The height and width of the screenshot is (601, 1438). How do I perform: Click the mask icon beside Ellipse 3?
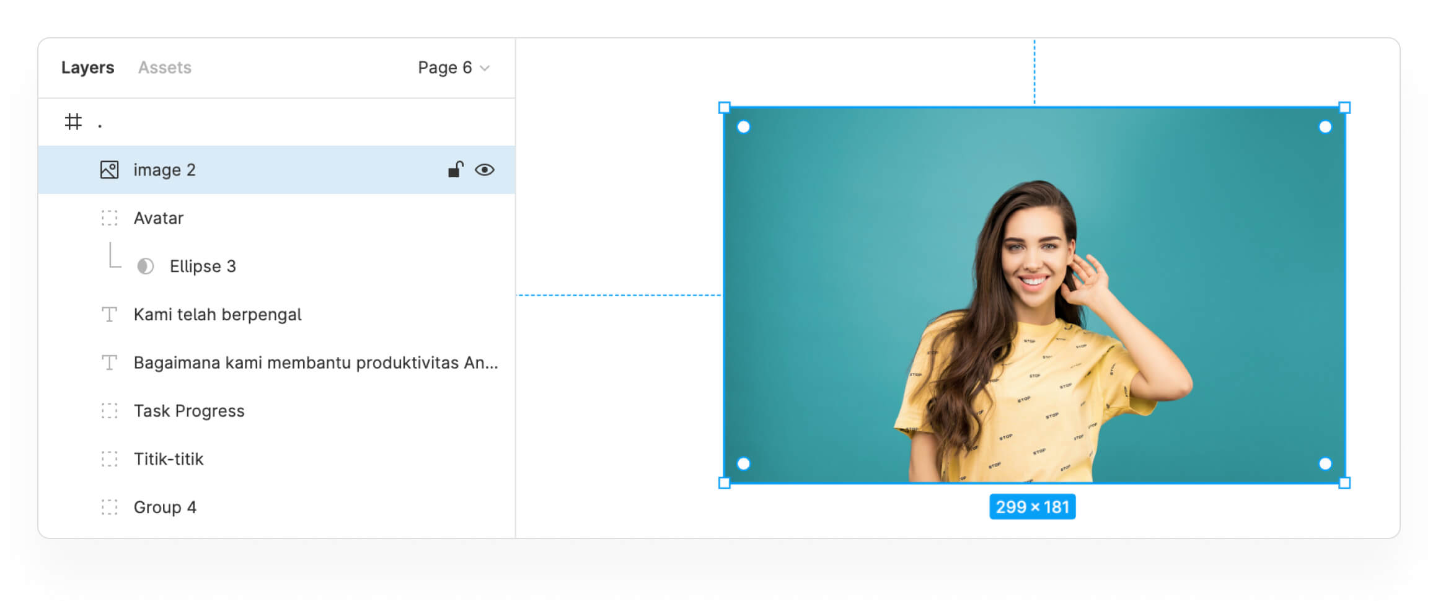coord(145,266)
